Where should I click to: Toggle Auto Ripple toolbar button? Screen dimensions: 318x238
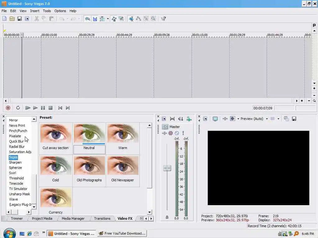(102, 19)
